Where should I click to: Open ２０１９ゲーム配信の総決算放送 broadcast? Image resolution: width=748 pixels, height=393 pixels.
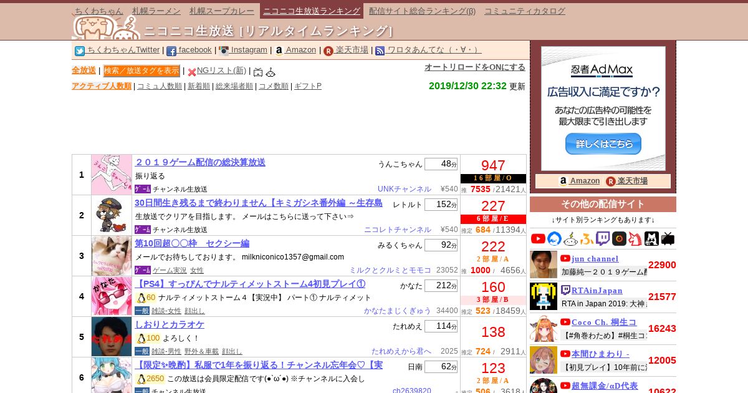point(200,162)
